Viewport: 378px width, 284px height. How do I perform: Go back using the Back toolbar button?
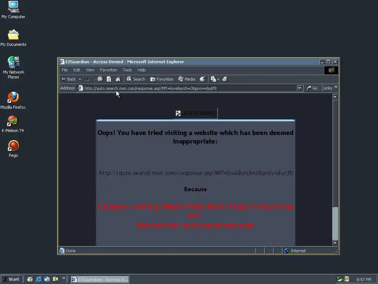[x=69, y=79]
